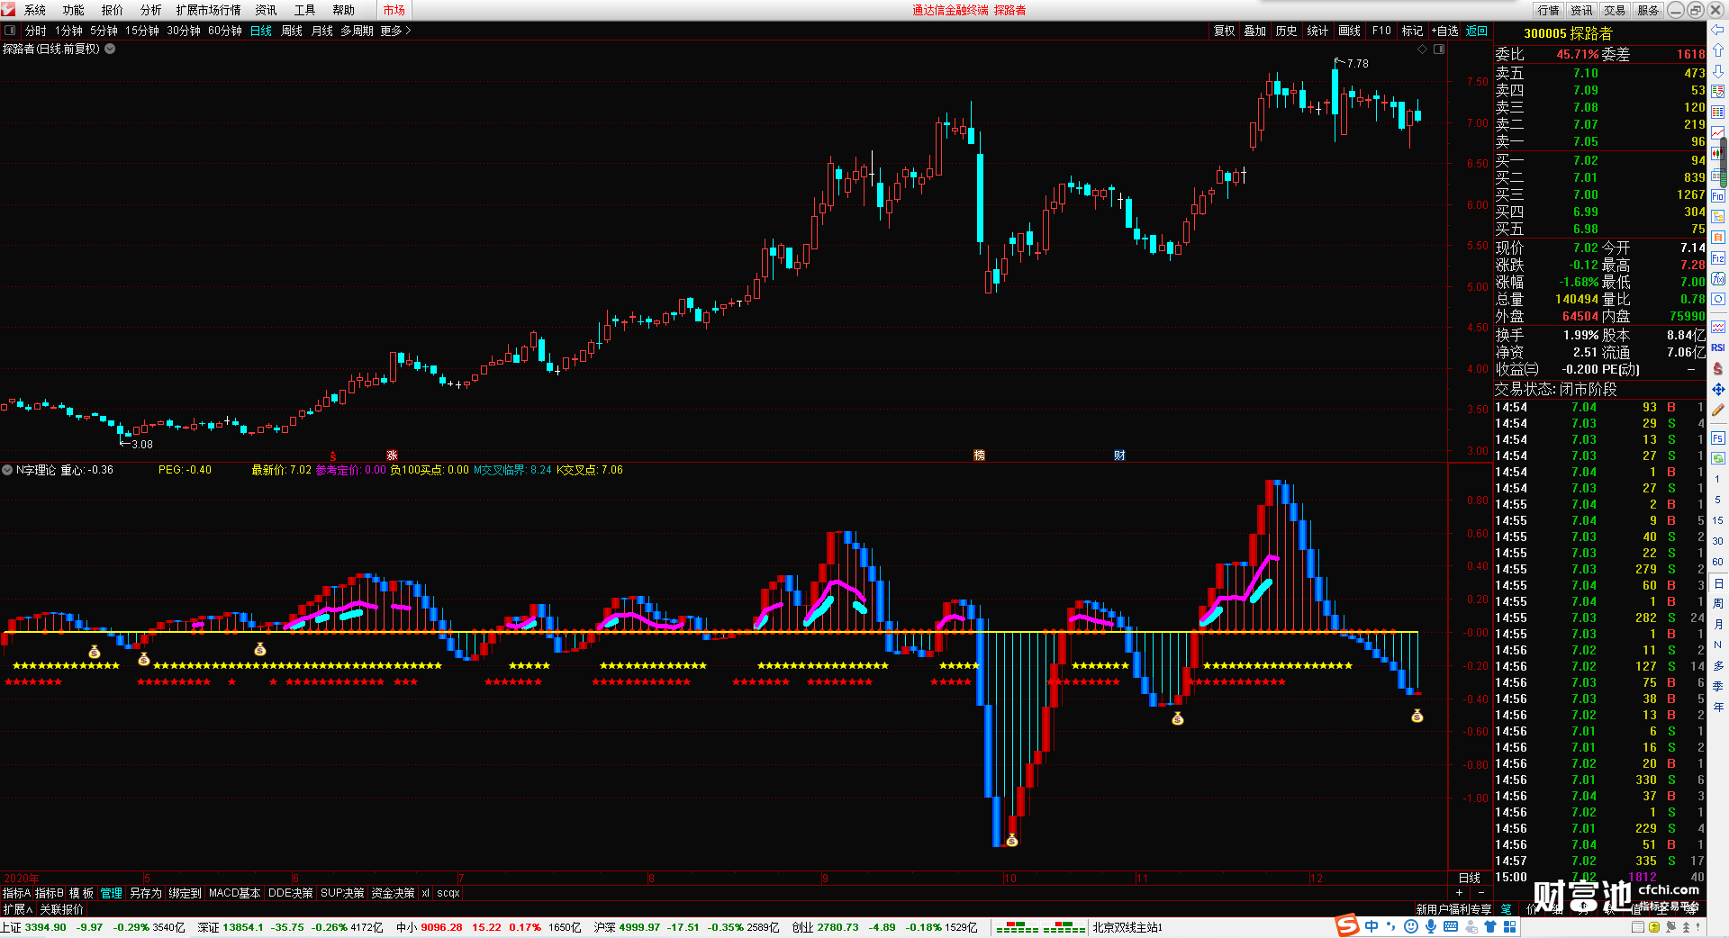The image size is (1729, 938).
Task: Expand the 更多 periods dropdown
Action: [x=396, y=31]
